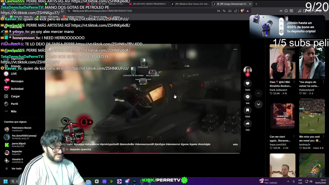Open "We miss you" soccer video thumbnail
The width and height of the screenshot is (329, 185).
(x=312, y=116)
